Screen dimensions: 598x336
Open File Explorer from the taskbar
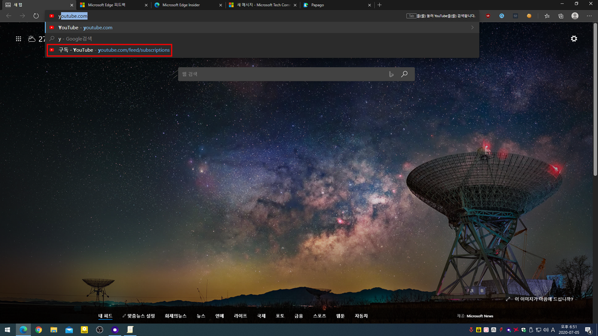(54, 329)
